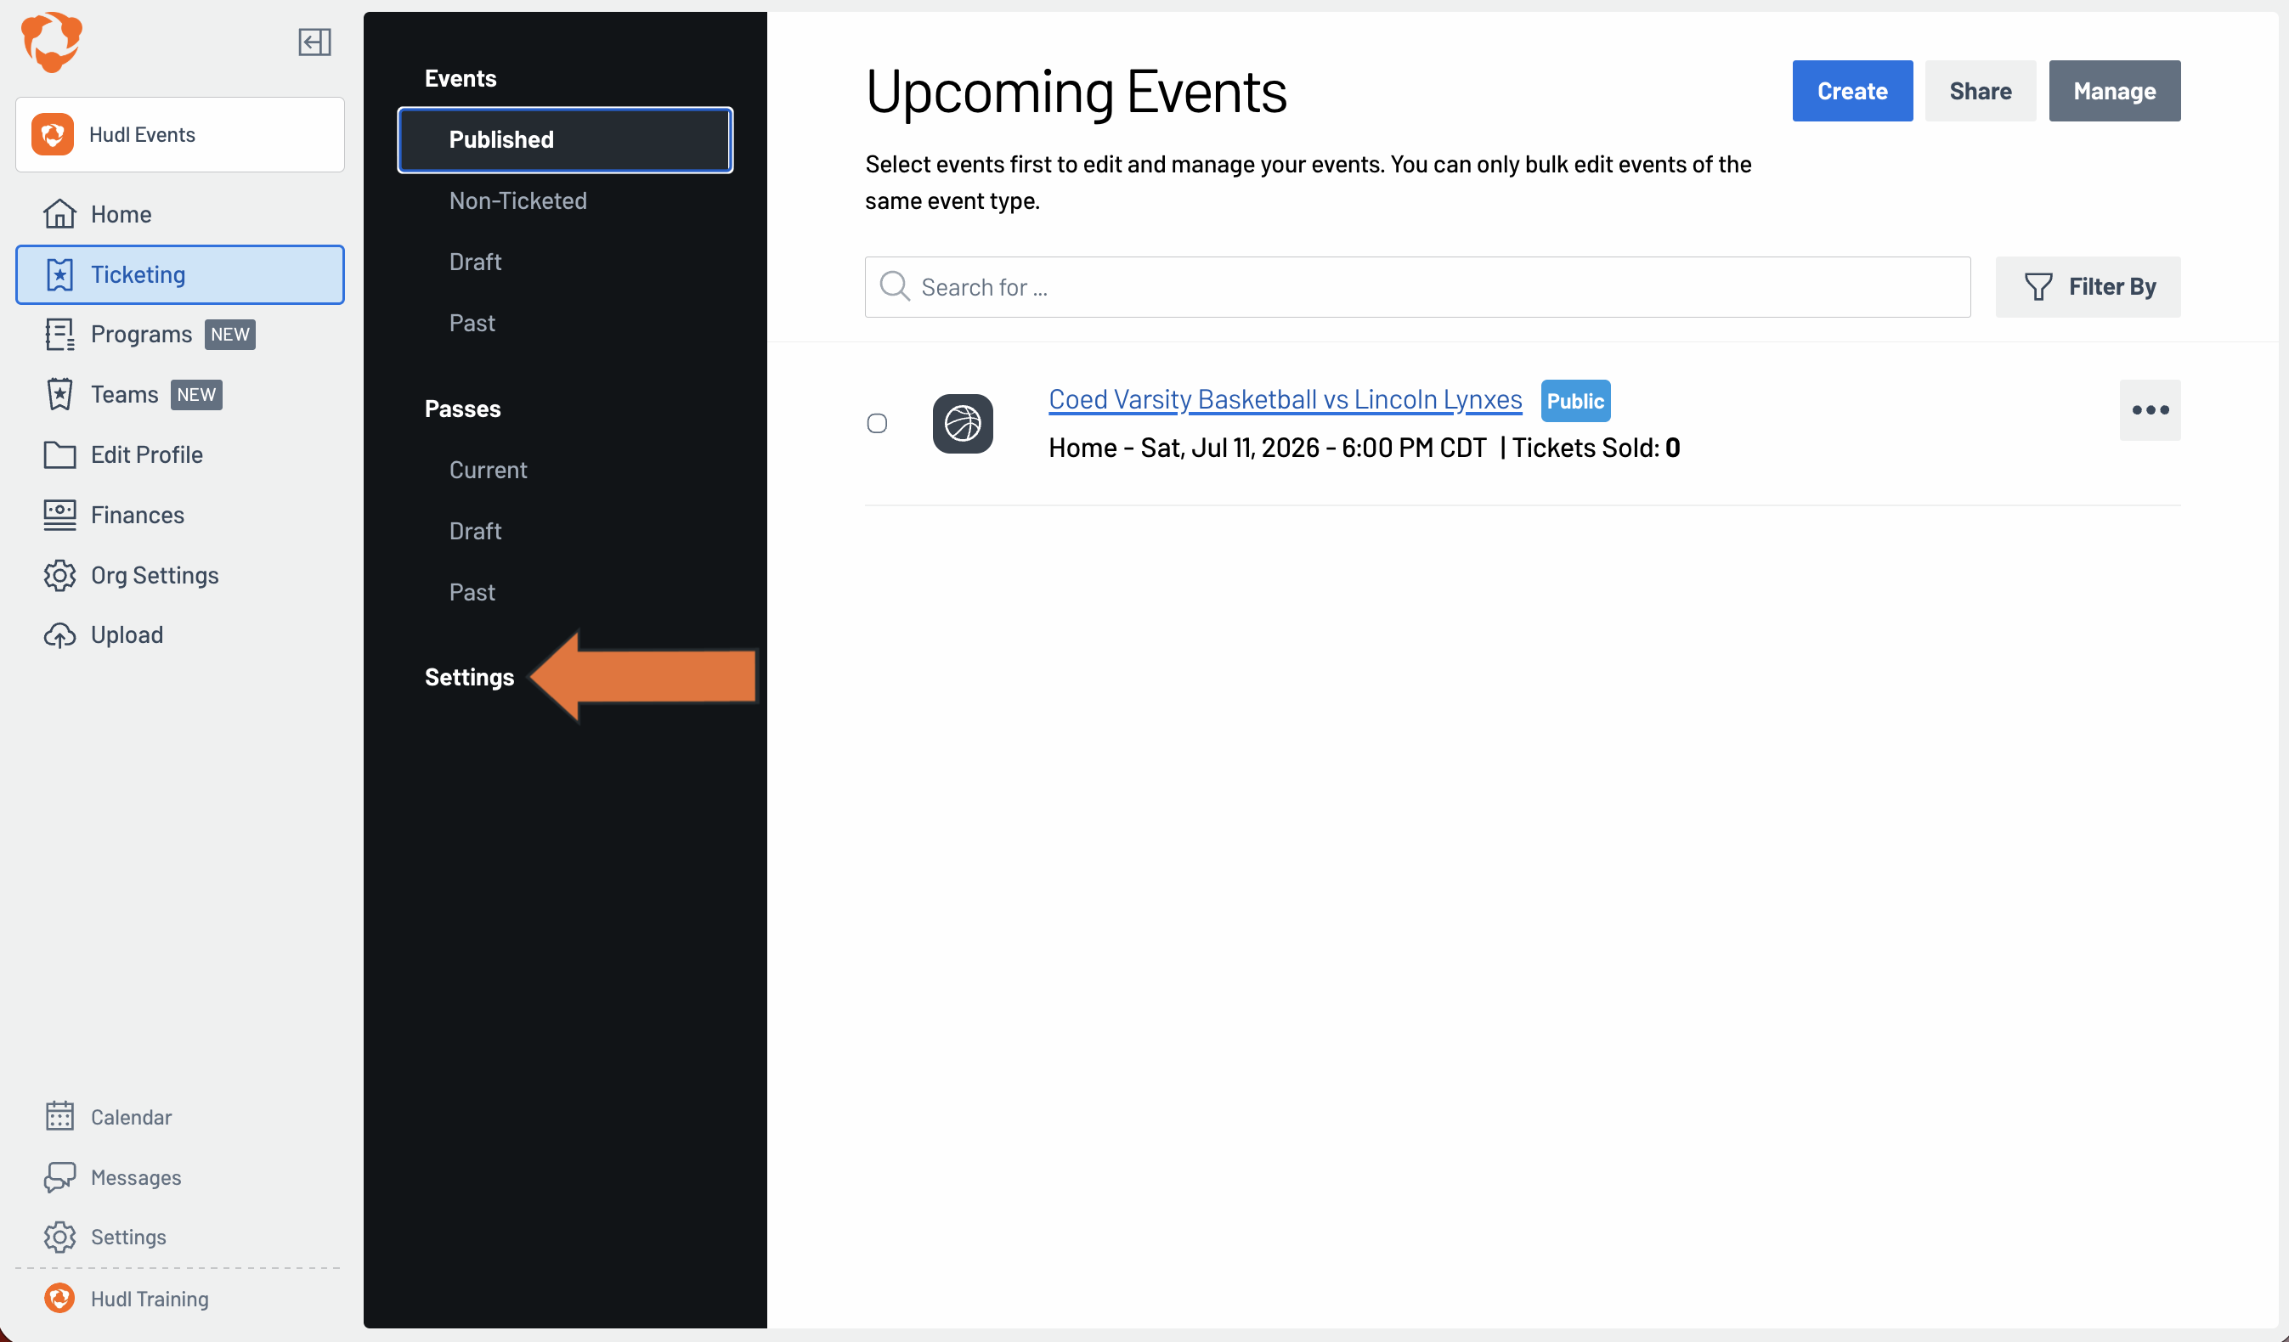Click the Edit Profile folder icon
The height and width of the screenshot is (1342, 2289).
pos(60,455)
